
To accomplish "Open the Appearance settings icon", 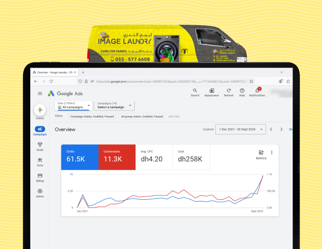I will (211, 91).
